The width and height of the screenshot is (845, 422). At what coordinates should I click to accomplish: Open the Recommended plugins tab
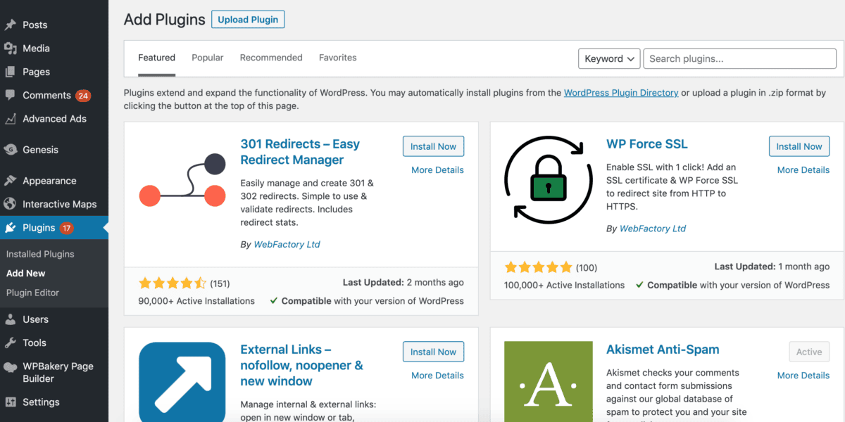[x=271, y=58]
